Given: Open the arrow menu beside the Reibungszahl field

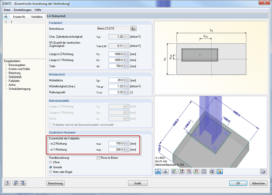Looking at the screenshot, I should pos(128,92).
